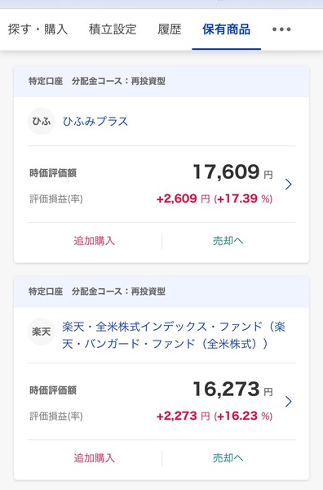Screen dimensions: 323x490
Task: Tap the ひふ round fund badge
Action: coord(42,121)
